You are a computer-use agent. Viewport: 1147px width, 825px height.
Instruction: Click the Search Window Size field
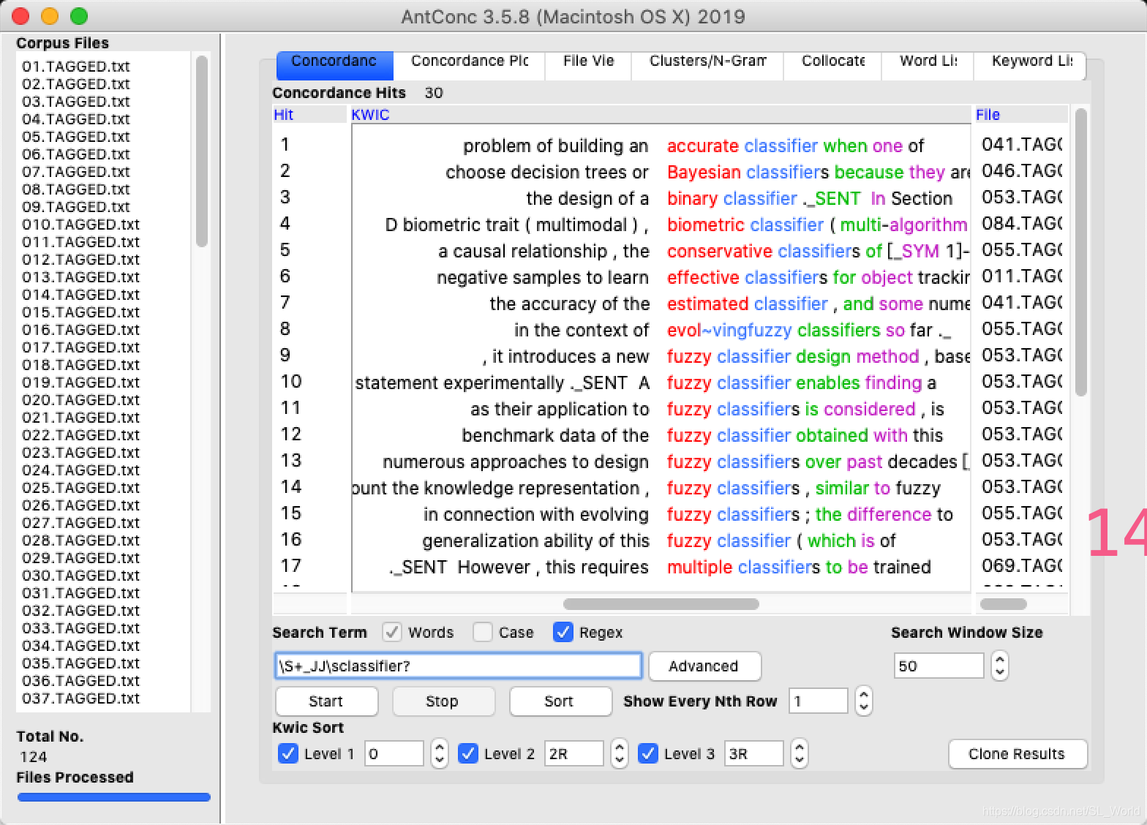939,666
